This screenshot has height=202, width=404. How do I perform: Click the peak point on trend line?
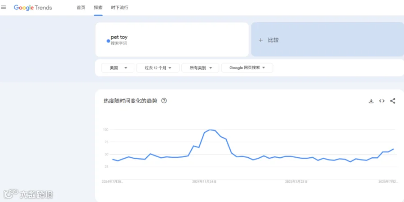click(210, 130)
